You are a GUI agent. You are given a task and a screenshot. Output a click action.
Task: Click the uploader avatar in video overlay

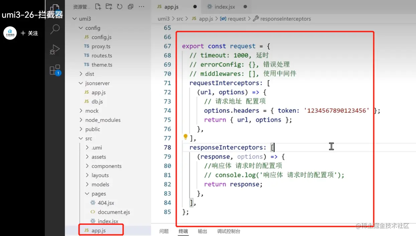tap(10, 33)
